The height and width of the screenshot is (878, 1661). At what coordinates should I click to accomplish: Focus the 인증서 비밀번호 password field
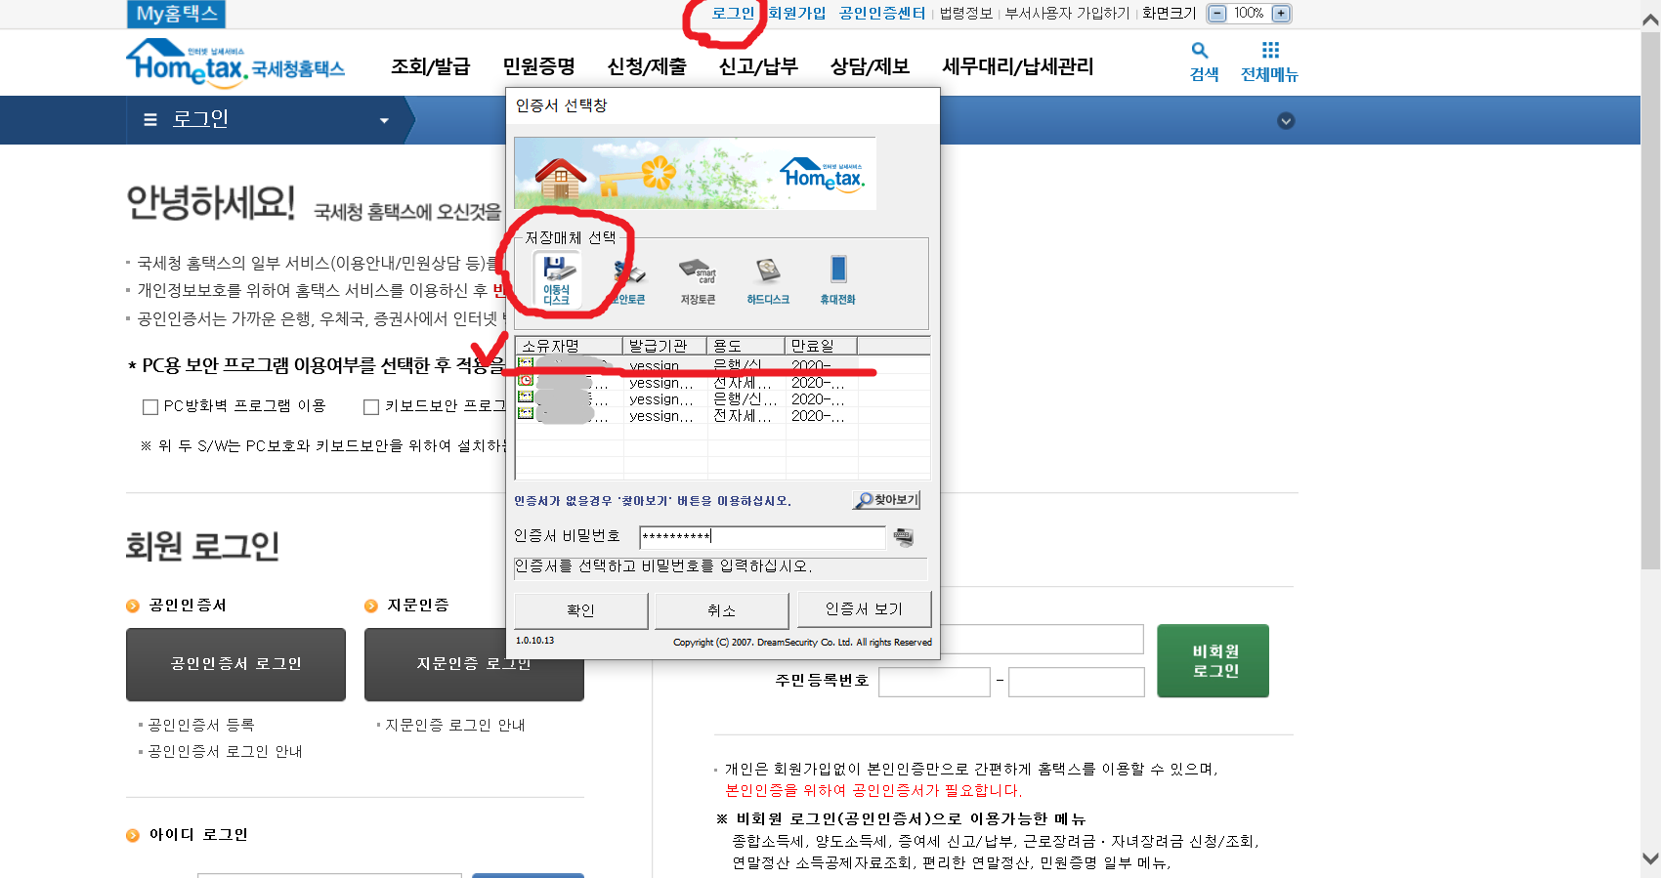tap(762, 536)
